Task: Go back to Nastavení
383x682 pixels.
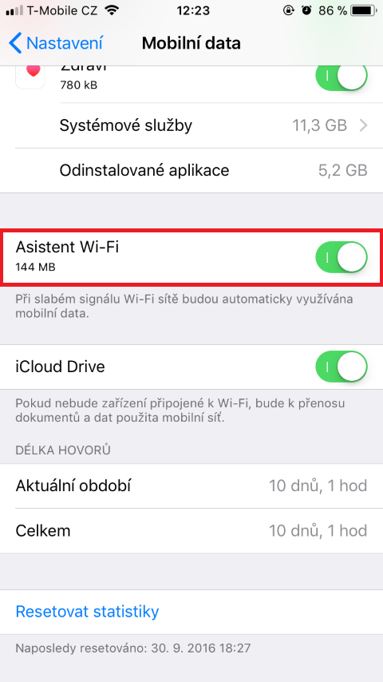Action: [56, 43]
